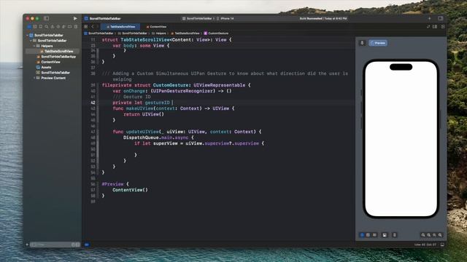Open the Find navigator magnifier icon

pos(47,27)
